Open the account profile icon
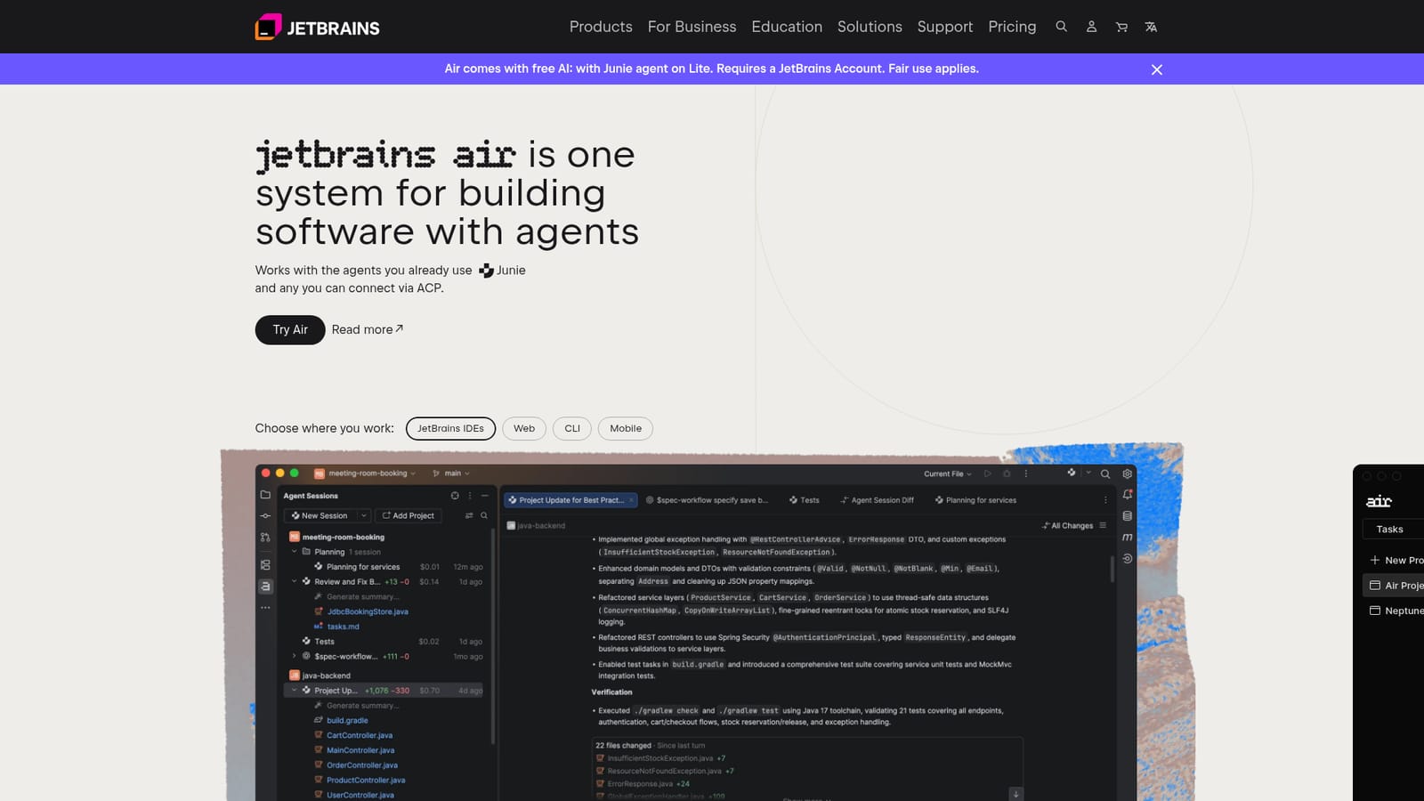This screenshot has width=1424, height=801. (x=1091, y=27)
